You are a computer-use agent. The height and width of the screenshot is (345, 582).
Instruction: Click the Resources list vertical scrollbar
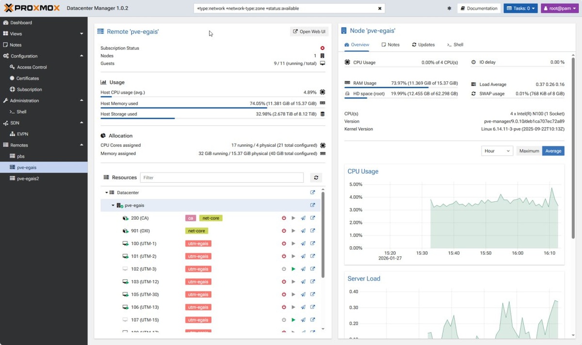point(323,235)
